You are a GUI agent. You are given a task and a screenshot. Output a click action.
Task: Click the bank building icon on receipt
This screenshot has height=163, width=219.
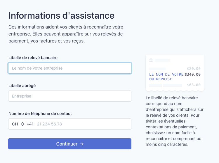(x=151, y=60)
